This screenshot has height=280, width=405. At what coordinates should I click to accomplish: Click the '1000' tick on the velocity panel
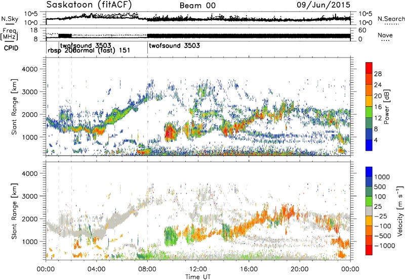pyautogui.click(x=29, y=242)
